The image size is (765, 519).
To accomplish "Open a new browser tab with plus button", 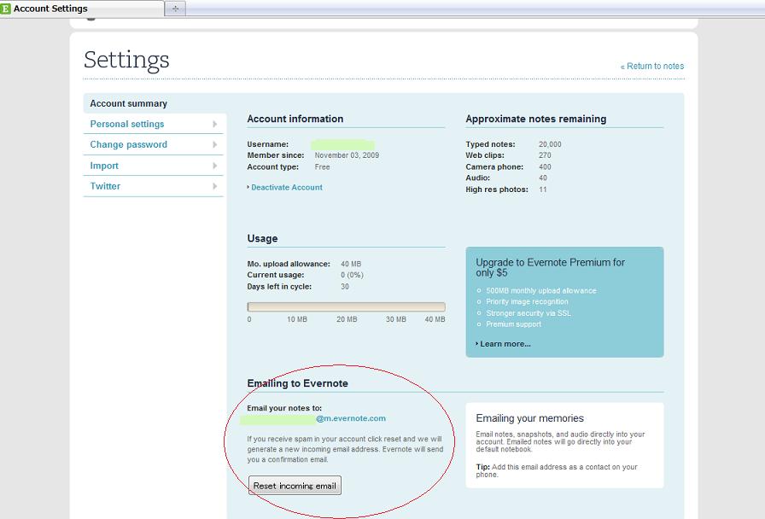I will pyautogui.click(x=175, y=9).
